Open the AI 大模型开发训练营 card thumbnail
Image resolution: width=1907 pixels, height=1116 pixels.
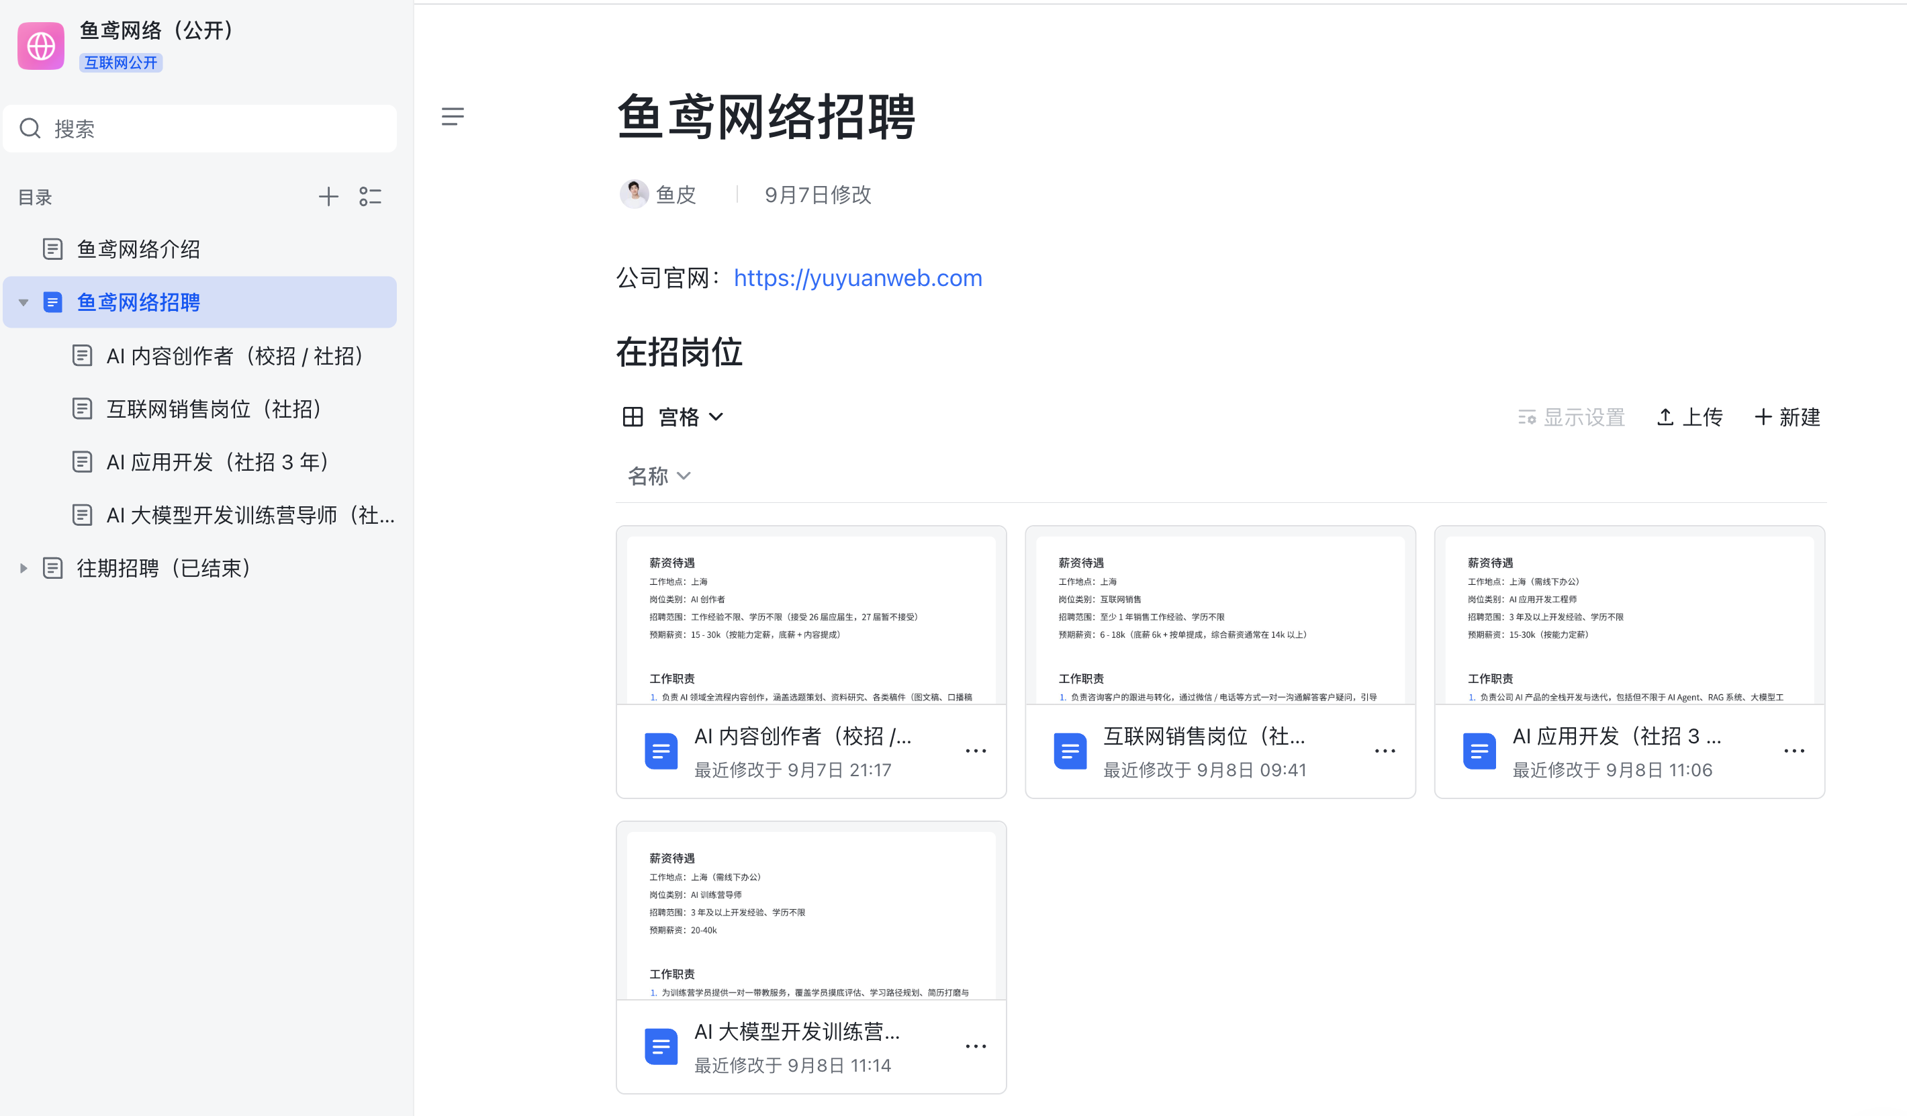811,915
